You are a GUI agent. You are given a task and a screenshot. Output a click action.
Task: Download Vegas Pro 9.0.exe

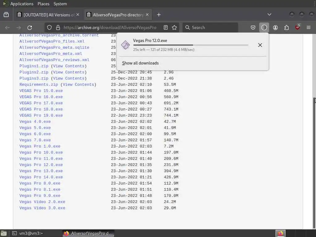pos(40,196)
